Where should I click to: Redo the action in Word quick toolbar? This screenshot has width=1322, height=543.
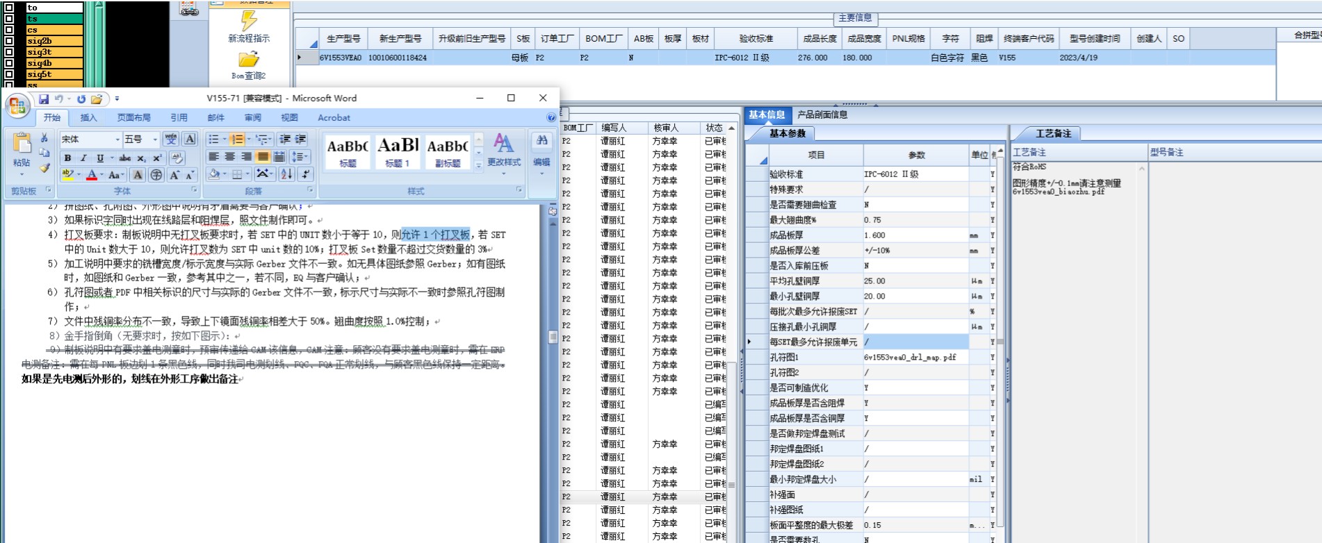pyautogui.click(x=81, y=99)
